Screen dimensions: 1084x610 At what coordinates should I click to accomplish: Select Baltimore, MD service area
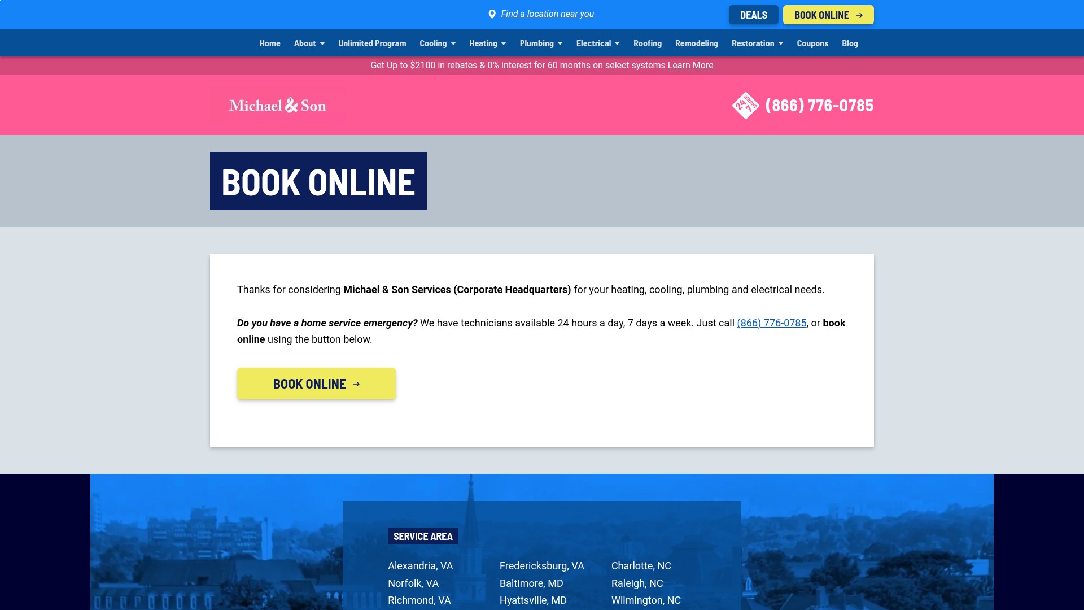[531, 583]
